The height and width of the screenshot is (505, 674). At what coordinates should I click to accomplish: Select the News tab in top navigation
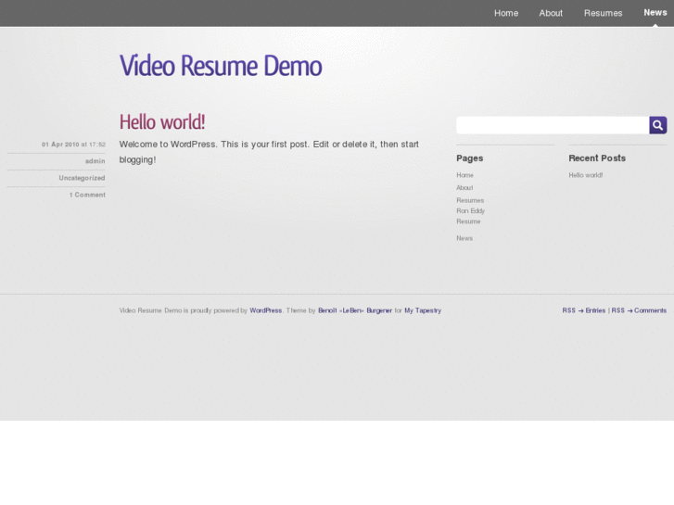click(655, 13)
